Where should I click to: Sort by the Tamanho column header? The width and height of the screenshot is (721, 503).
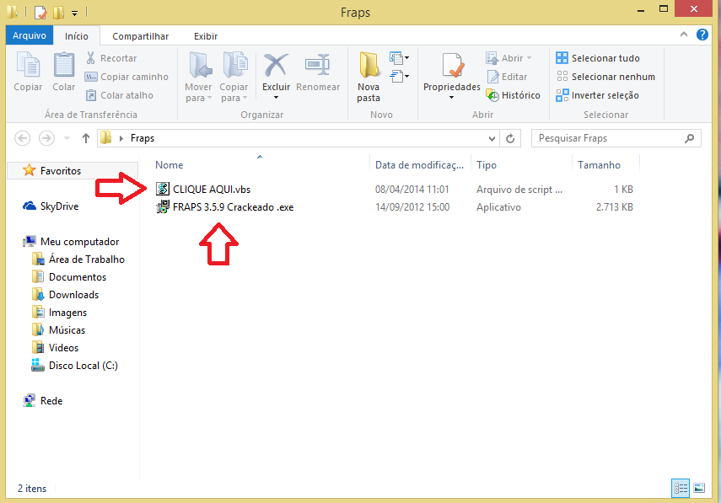pyautogui.click(x=599, y=165)
